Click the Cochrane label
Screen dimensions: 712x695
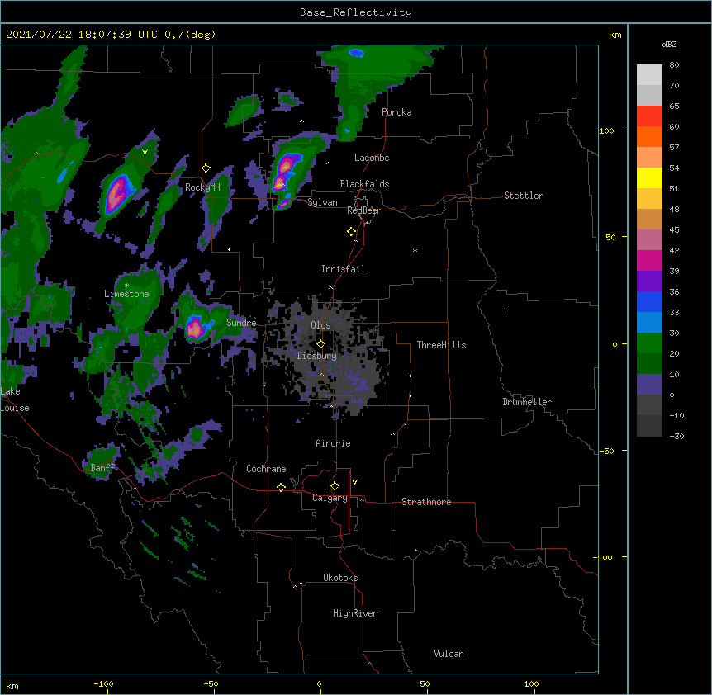(x=266, y=469)
